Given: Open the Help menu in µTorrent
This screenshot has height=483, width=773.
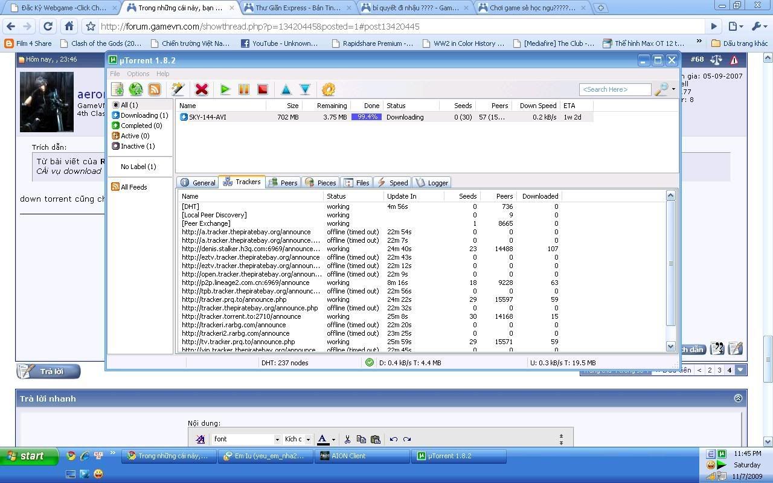Looking at the screenshot, I should click(x=162, y=74).
